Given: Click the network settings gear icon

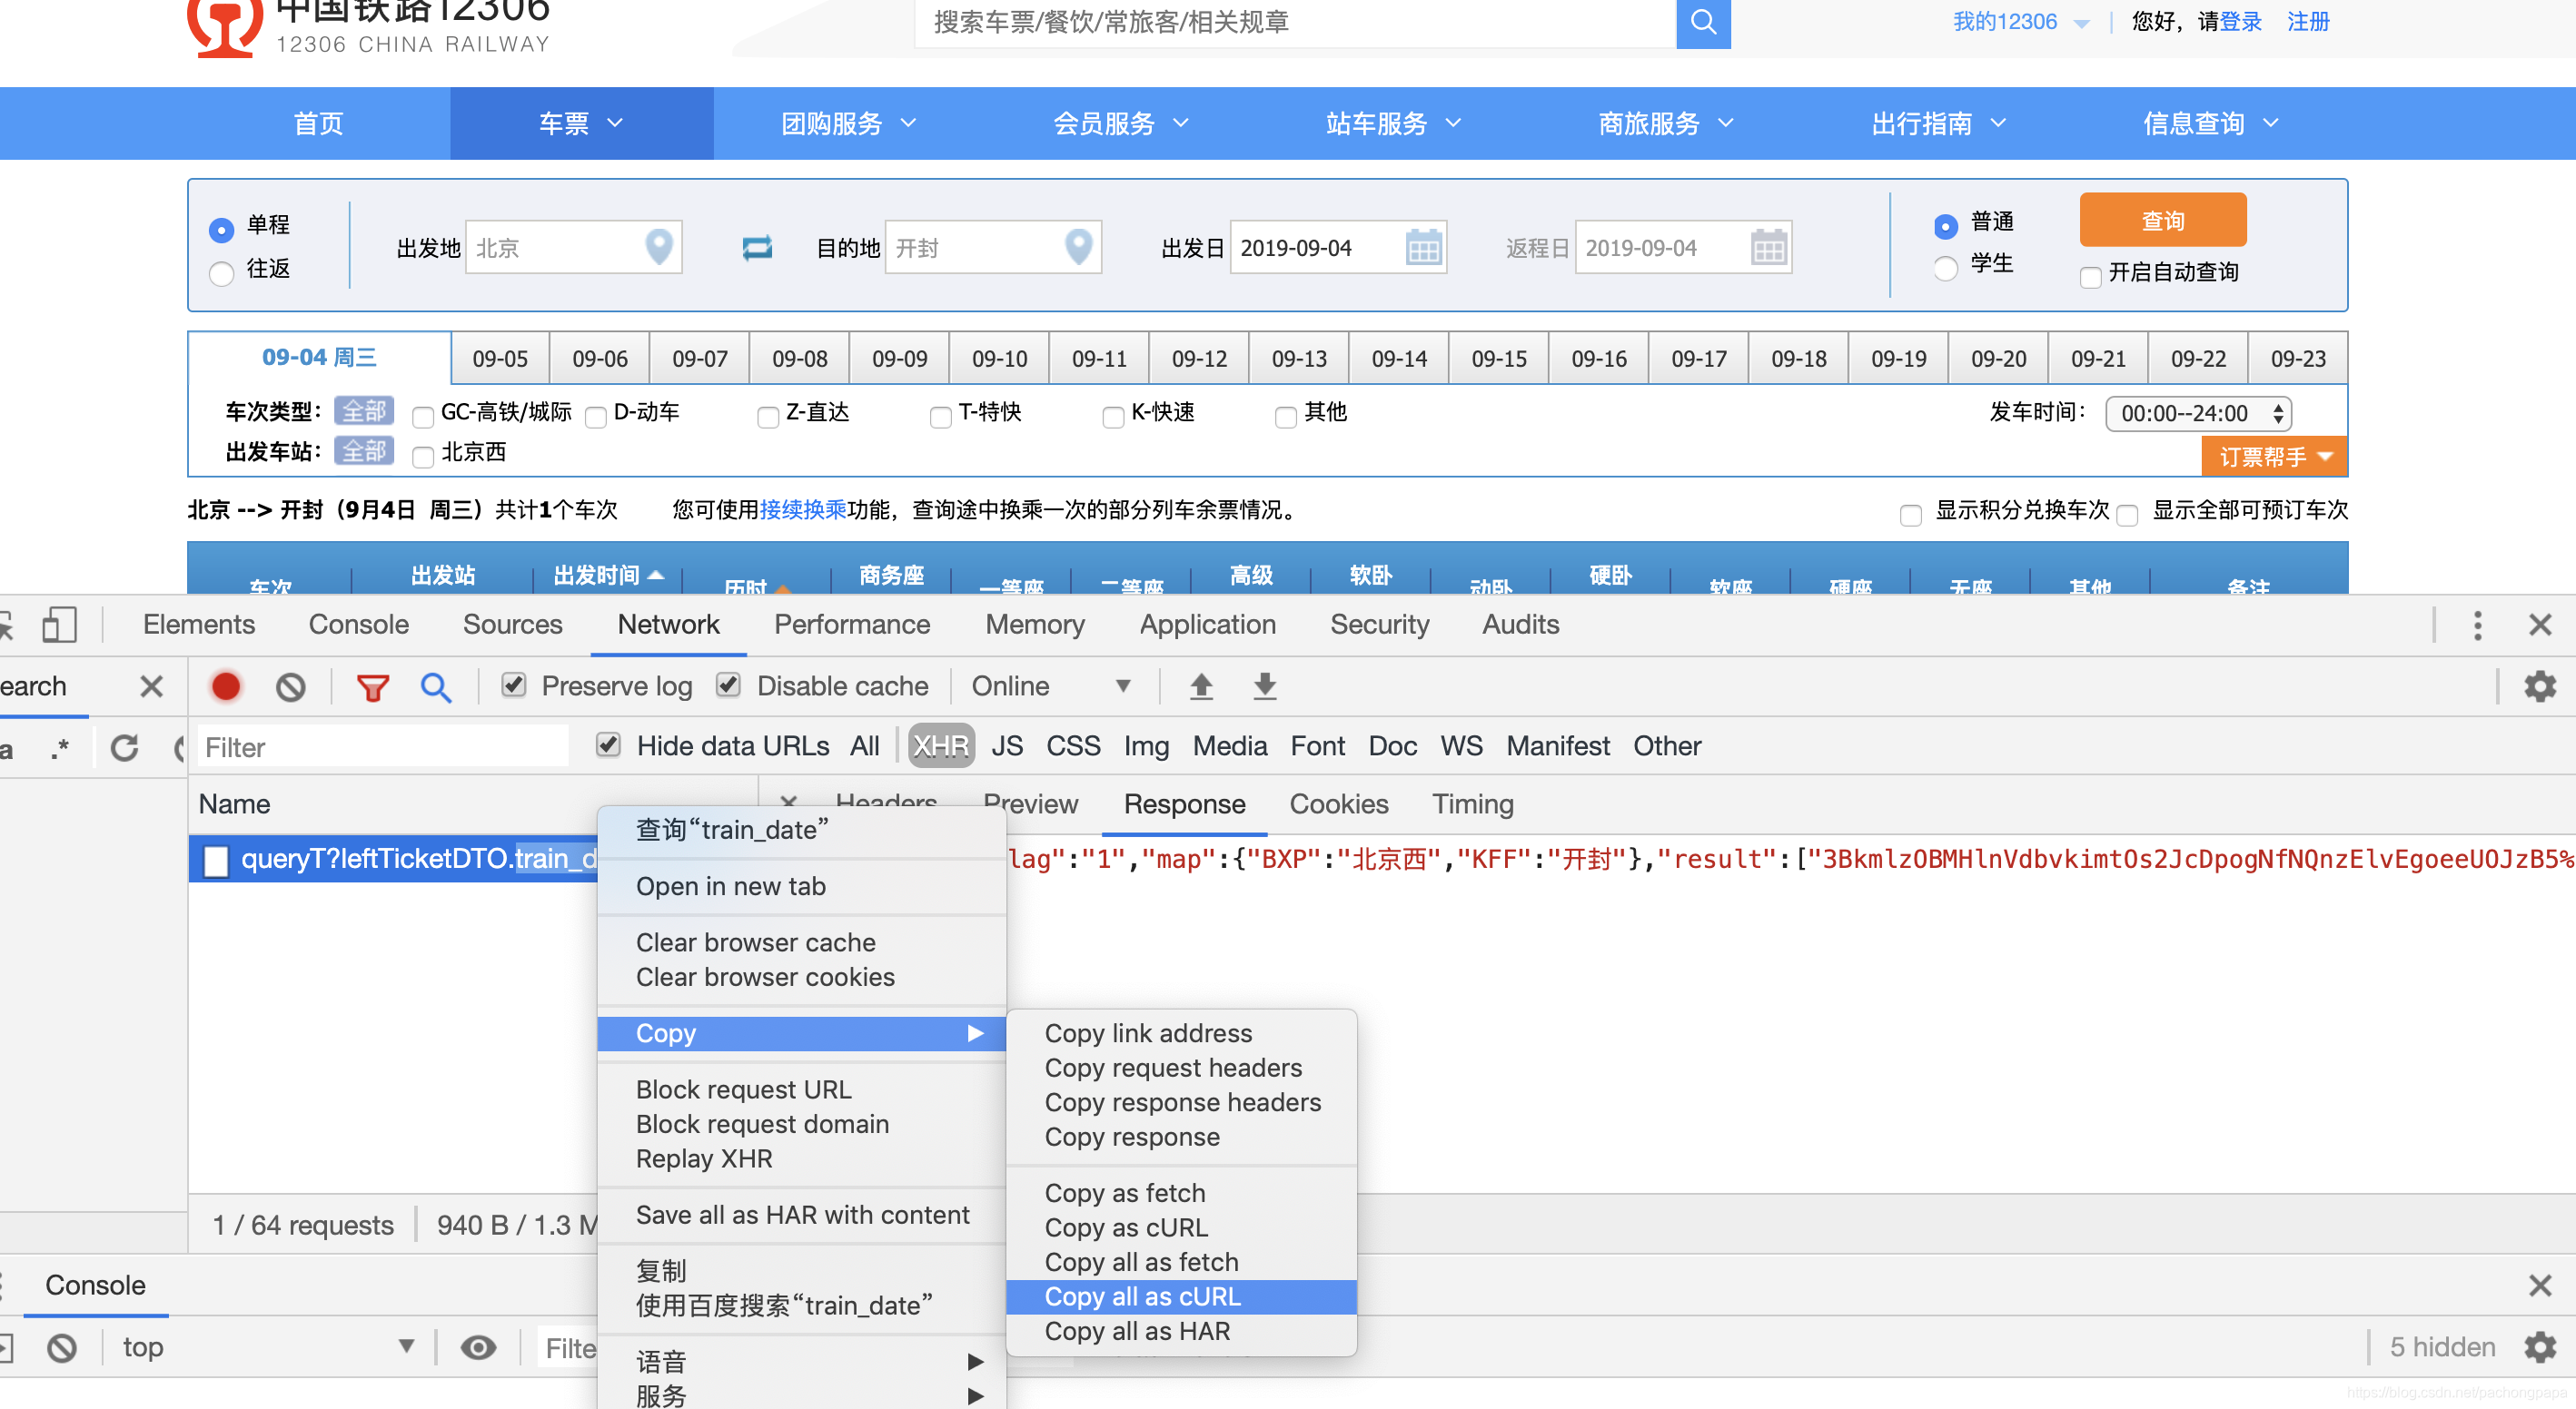Looking at the screenshot, I should pos(2540,687).
